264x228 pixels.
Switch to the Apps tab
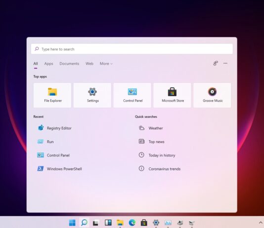[x=48, y=64]
